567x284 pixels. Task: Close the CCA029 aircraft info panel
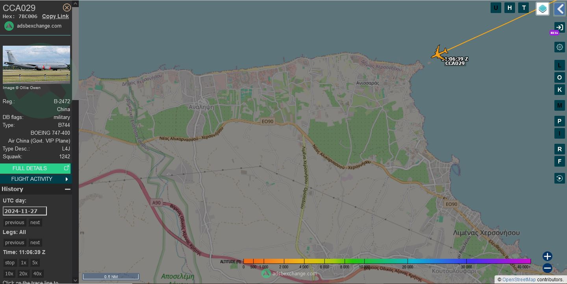point(67,7)
